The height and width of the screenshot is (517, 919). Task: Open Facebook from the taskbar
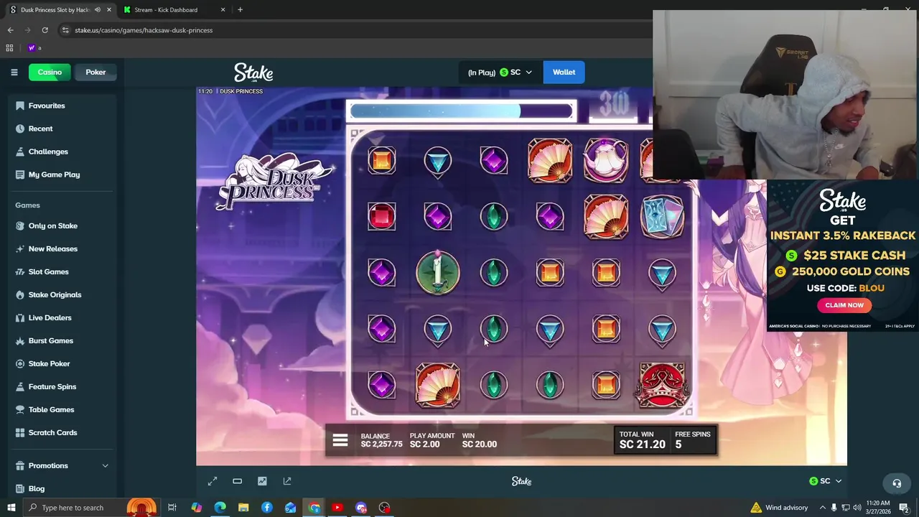point(267,508)
